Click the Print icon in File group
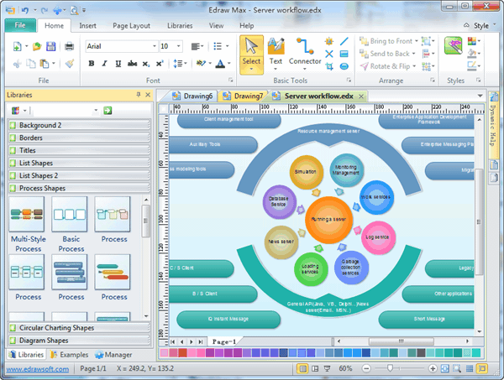Viewport: 504px width, 380px height. (x=69, y=46)
